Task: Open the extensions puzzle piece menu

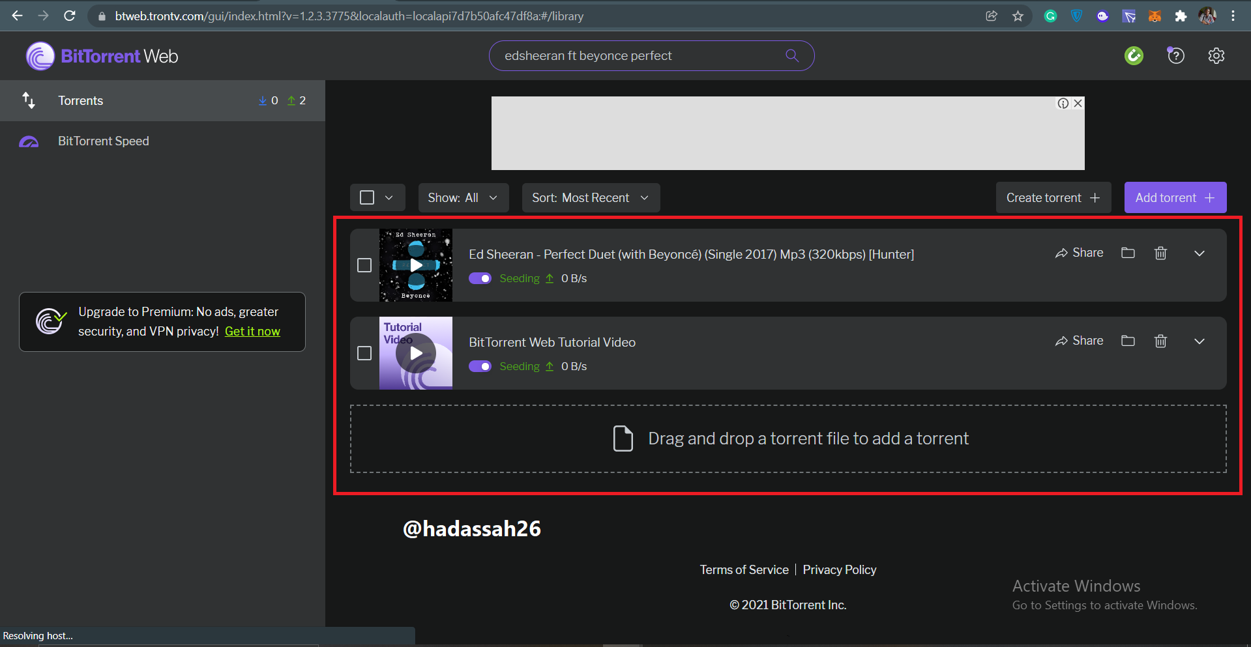Action: coord(1181,16)
